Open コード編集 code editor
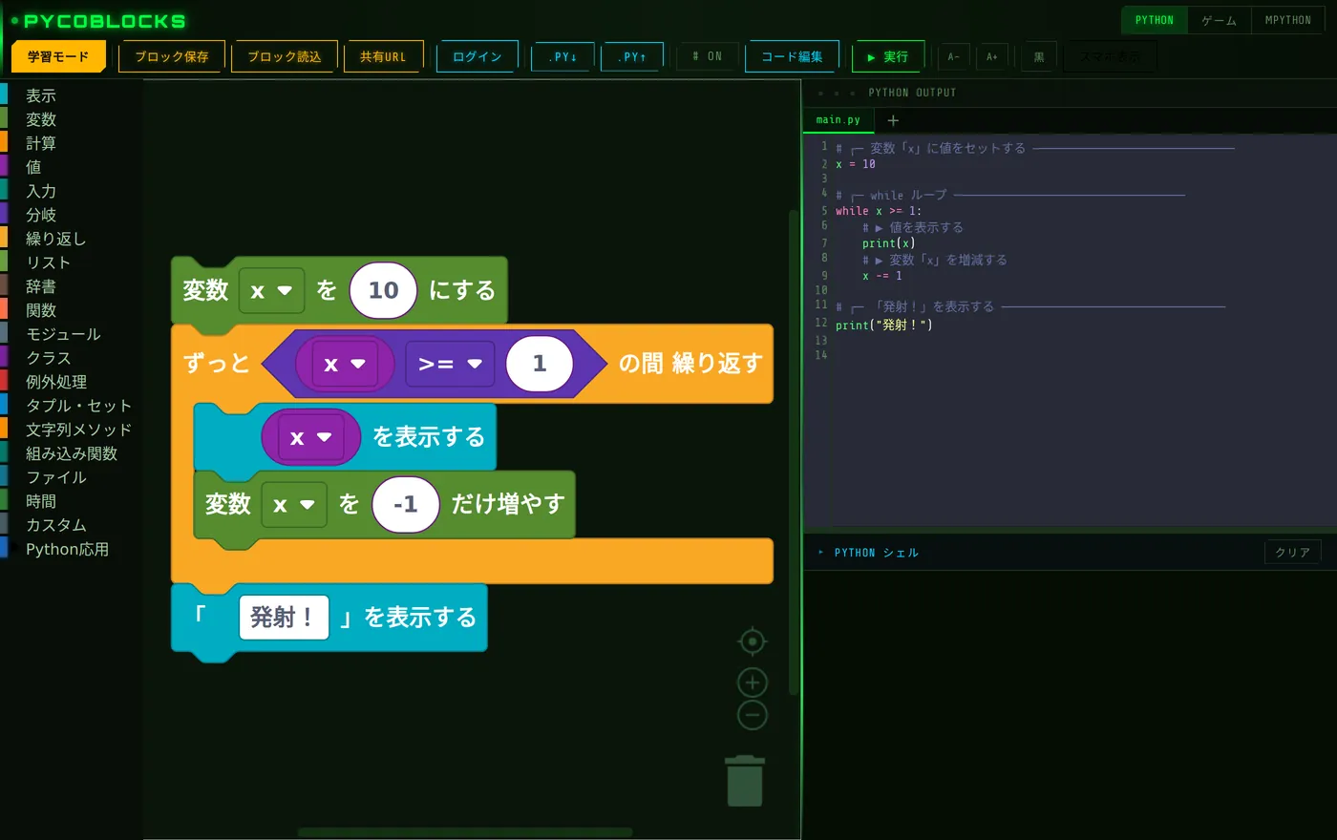The width and height of the screenshot is (1337, 840). (792, 56)
